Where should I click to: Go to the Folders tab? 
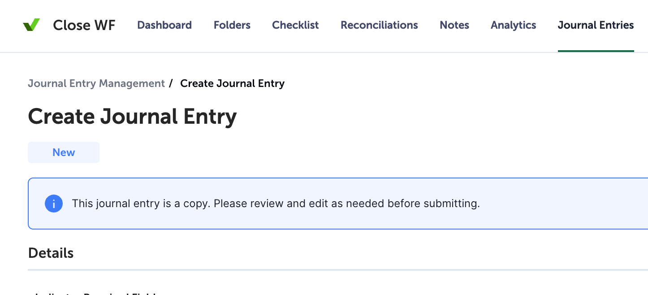coord(232,25)
